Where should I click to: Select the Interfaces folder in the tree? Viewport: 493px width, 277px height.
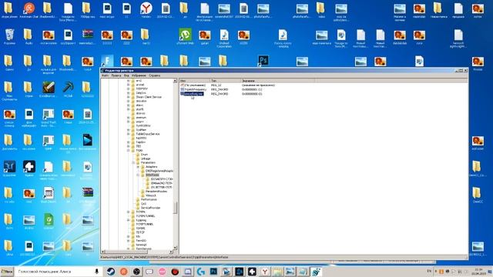[153, 175]
